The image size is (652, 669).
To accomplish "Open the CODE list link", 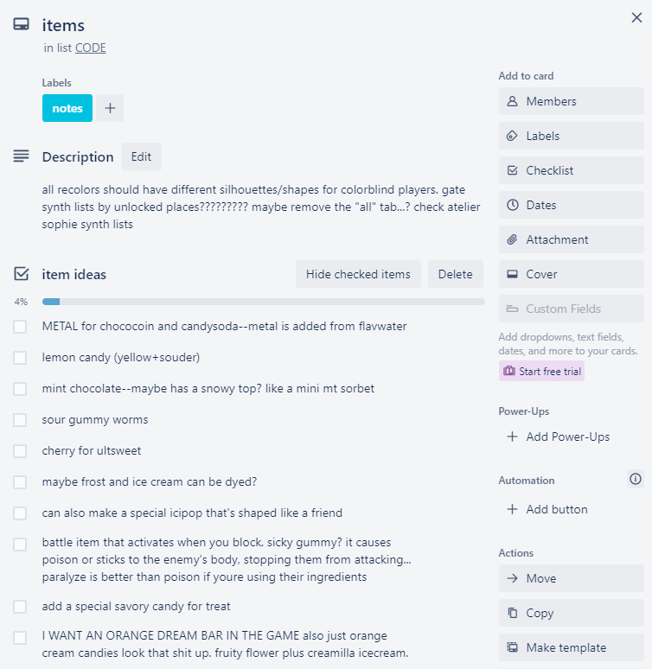I will click(91, 48).
